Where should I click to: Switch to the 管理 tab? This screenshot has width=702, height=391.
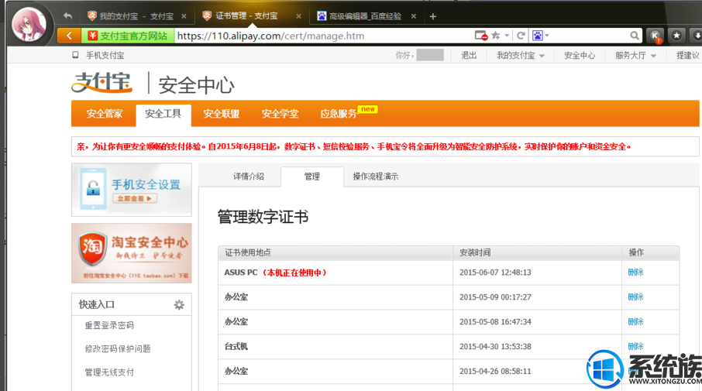(x=312, y=177)
